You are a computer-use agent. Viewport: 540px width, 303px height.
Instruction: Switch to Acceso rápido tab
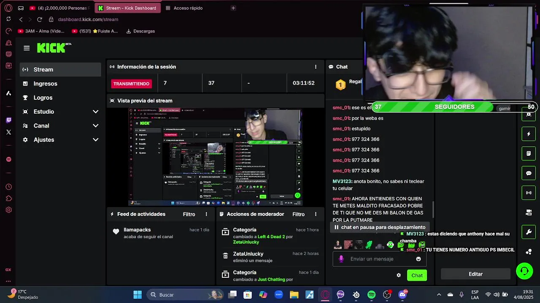184,8
